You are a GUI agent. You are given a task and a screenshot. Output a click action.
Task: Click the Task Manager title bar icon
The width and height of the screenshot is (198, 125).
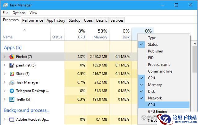tap(6, 5)
